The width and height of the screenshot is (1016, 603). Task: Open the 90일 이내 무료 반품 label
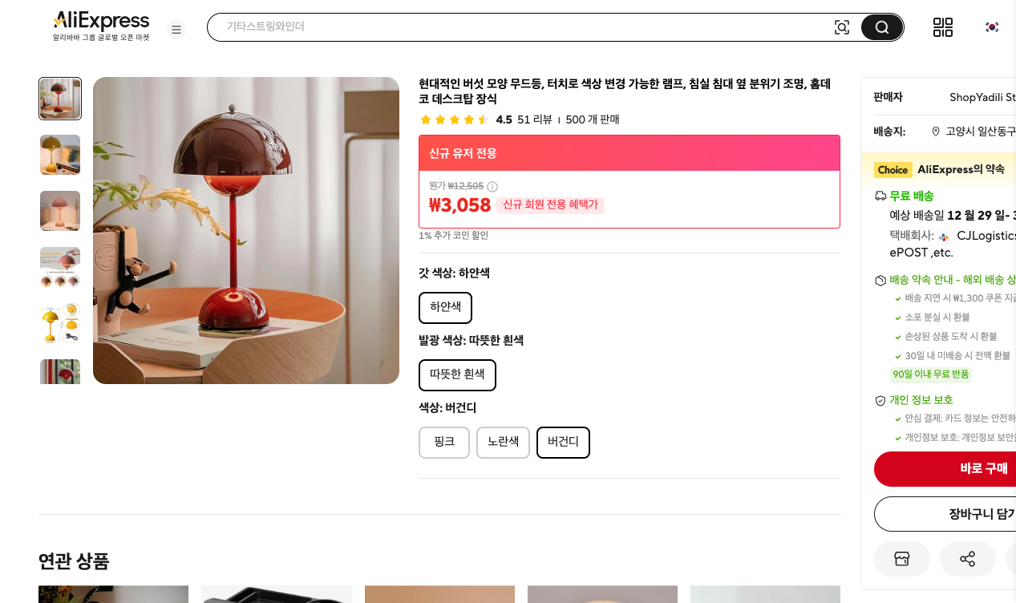(930, 374)
